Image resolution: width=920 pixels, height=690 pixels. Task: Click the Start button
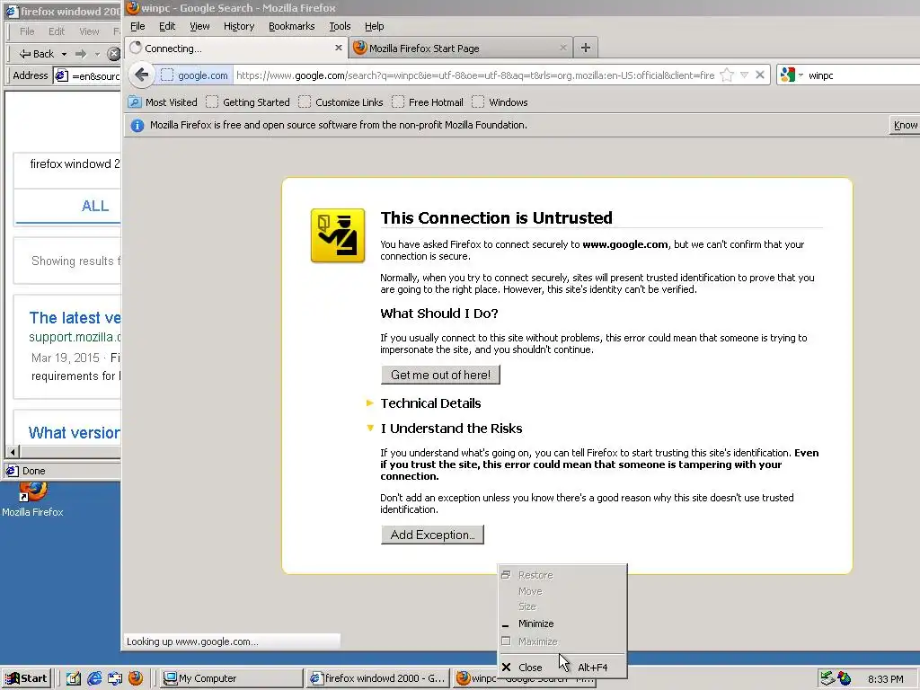(26, 679)
